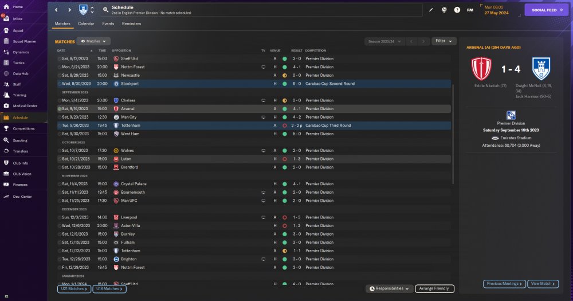Image resolution: width=573 pixels, height=301 pixels.
Task: Open the Filter dropdown
Action: tap(444, 41)
